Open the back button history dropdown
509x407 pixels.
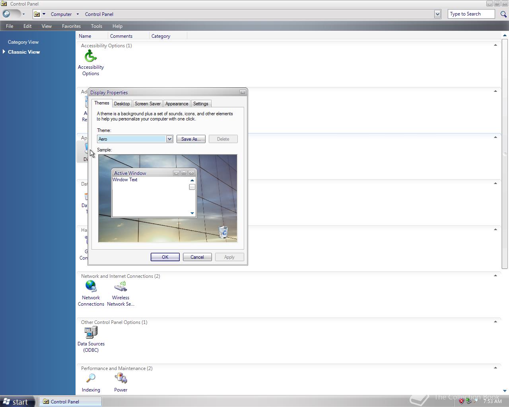pyautogui.click(x=23, y=14)
